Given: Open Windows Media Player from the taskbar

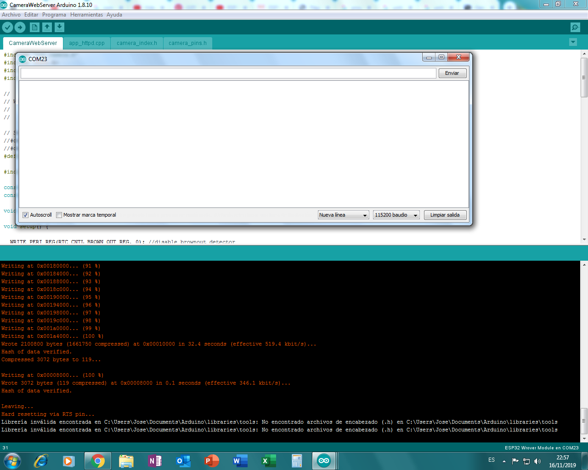Looking at the screenshot, I should [69, 461].
